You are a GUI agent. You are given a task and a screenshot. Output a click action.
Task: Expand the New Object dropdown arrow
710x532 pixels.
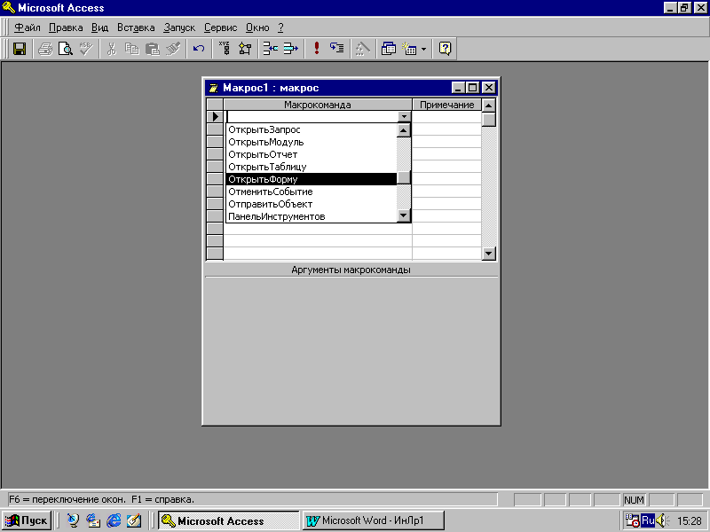pos(424,49)
